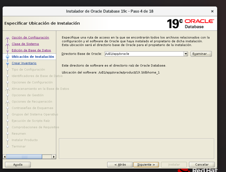Jump to the Crear Inventario step

(x=24, y=63)
